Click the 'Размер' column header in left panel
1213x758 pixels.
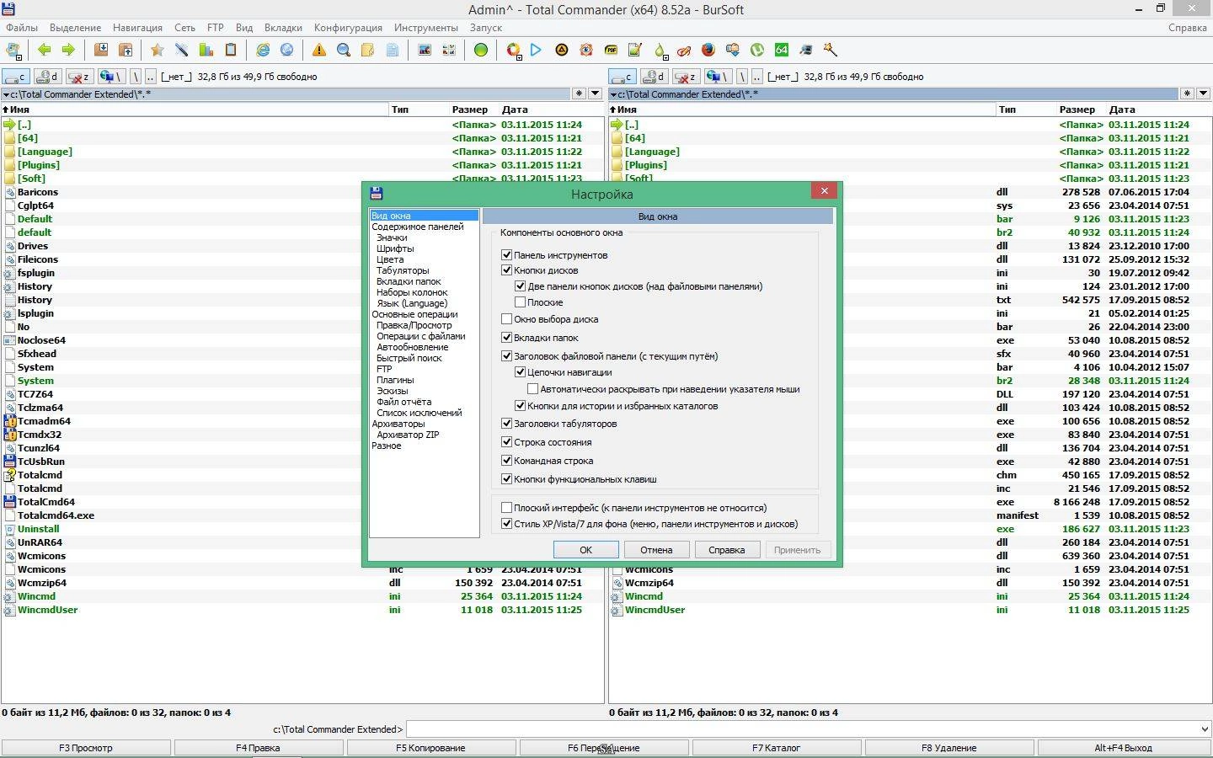(470, 109)
